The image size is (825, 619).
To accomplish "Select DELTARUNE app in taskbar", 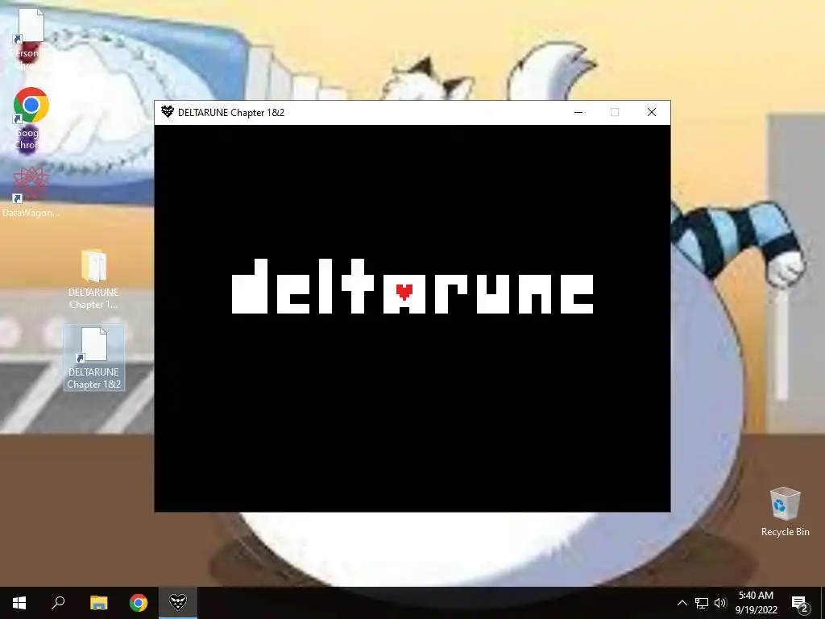I will tap(178, 603).
